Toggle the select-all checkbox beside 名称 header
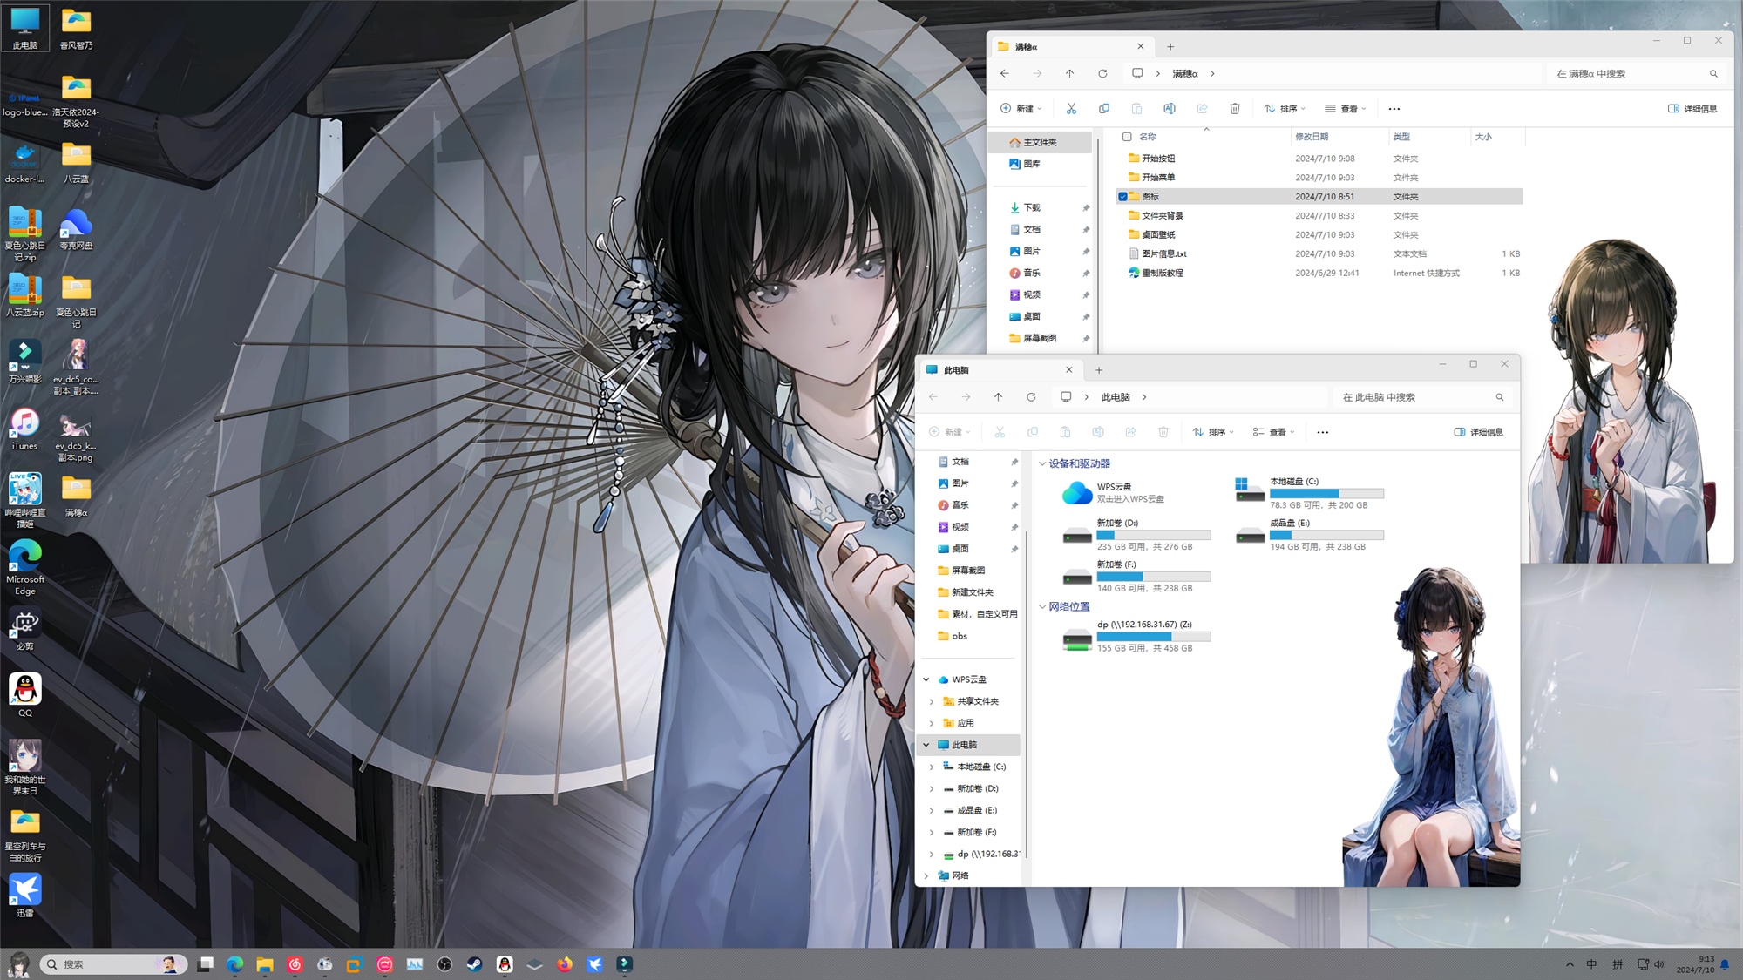 coord(1127,137)
